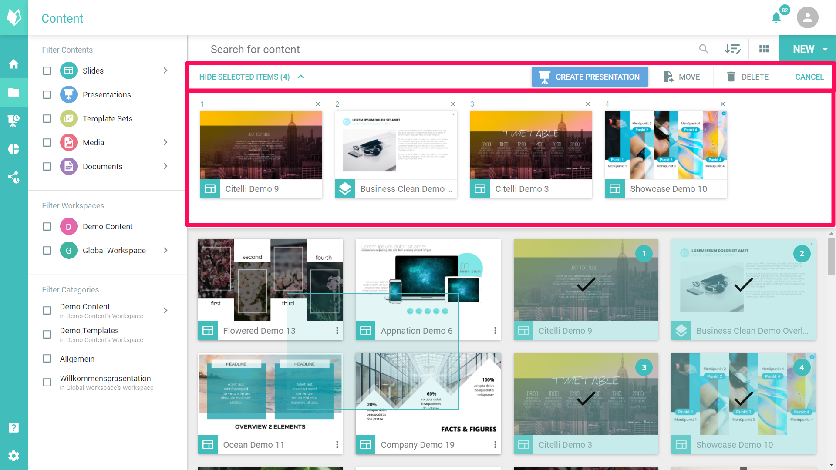The image size is (836, 470).
Task: Open the share sidebar icon
Action: pos(14,177)
